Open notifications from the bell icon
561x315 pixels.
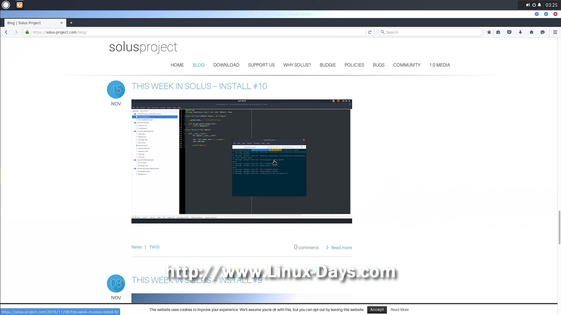(539, 5)
